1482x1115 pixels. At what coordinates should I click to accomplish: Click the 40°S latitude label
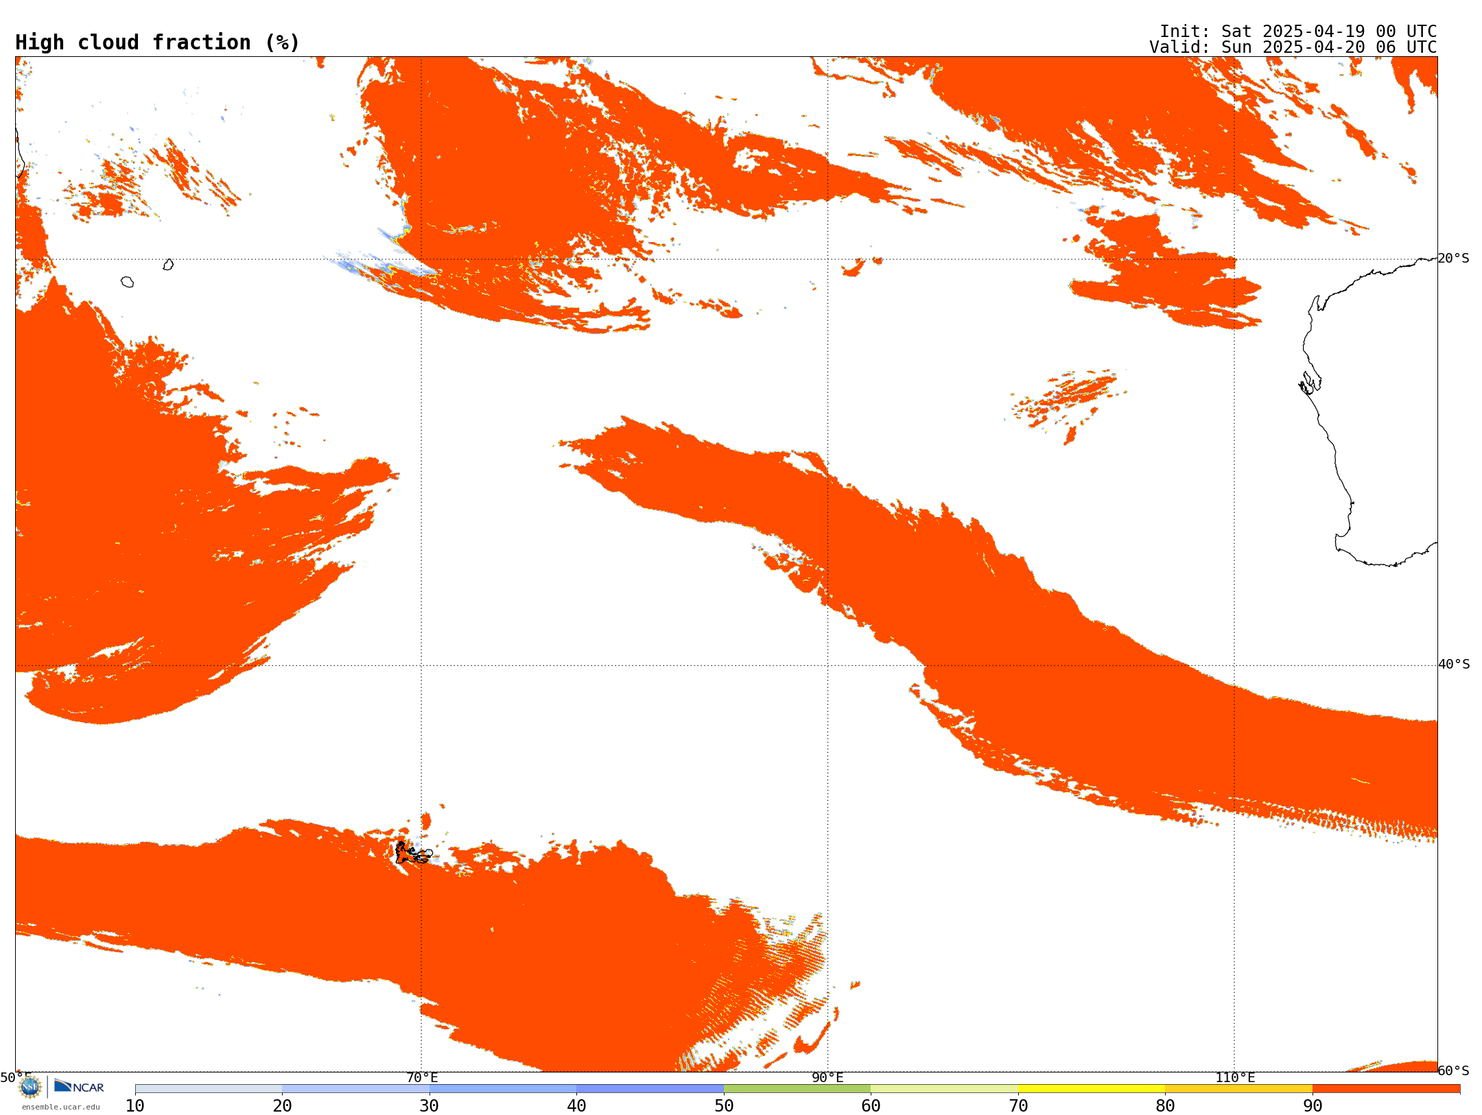click(1454, 664)
